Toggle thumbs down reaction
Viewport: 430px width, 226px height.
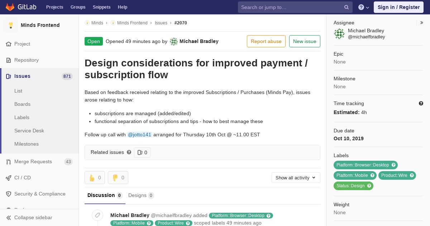click(118, 178)
